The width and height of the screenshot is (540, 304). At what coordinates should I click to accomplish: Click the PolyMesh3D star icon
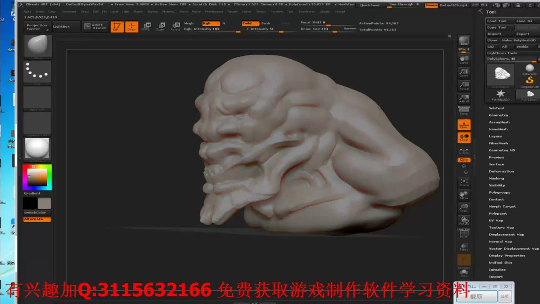pyautogui.click(x=501, y=94)
